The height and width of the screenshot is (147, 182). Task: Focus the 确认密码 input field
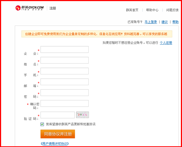tap(64, 103)
